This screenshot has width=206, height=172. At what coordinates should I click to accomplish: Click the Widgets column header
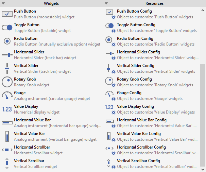coord(51,3)
